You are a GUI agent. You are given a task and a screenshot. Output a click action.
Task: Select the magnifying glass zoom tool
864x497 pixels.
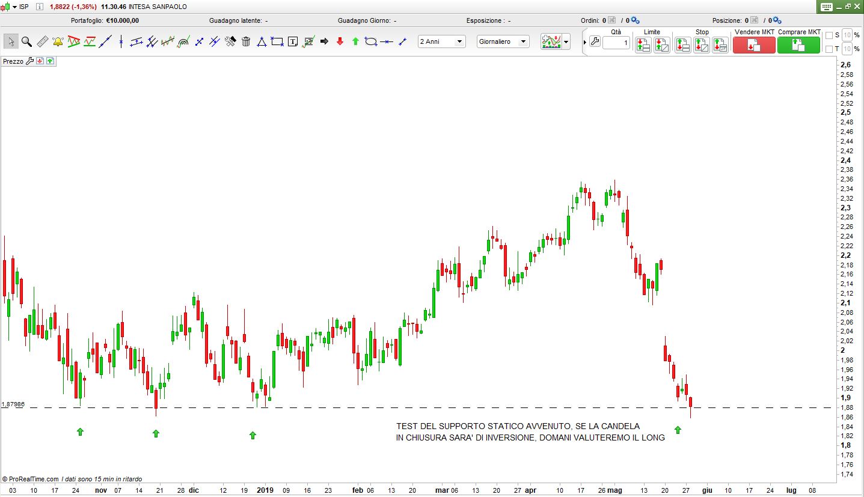click(x=26, y=41)
